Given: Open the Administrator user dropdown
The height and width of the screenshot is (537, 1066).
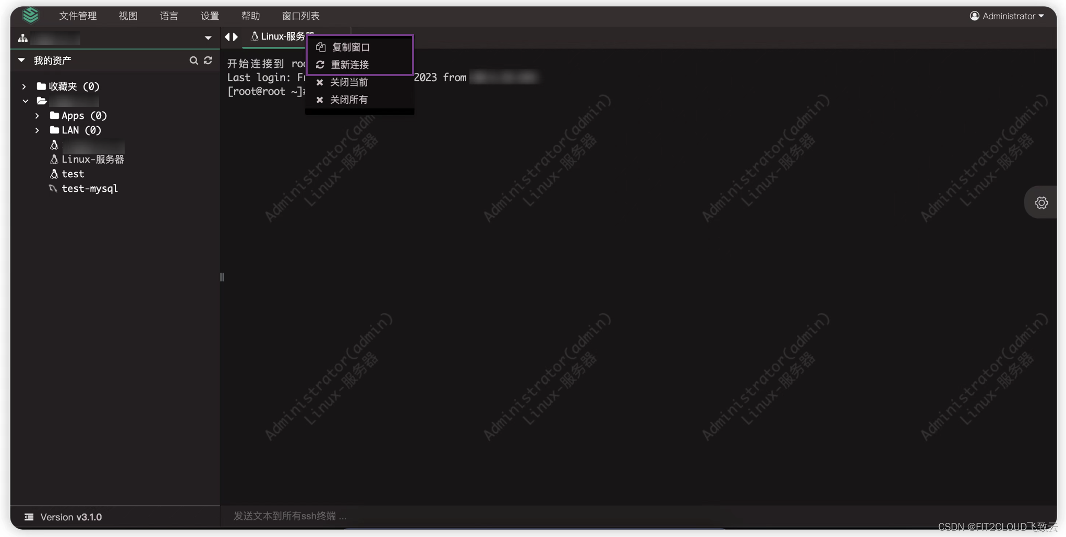Looking at the screenshot, I should (1007, 16).
